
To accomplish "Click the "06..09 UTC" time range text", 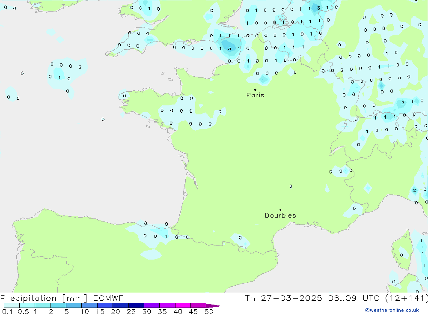I will pos(354,298).
